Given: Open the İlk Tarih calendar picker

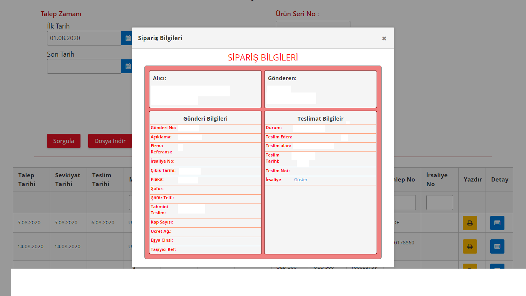Looking at the screenshot, I should pyautogui.click(x=128, y=38).
